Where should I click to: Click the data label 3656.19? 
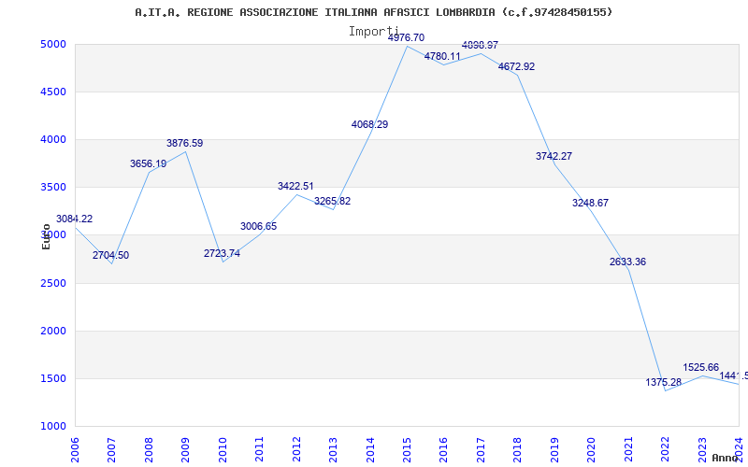(x=148, y=163)
